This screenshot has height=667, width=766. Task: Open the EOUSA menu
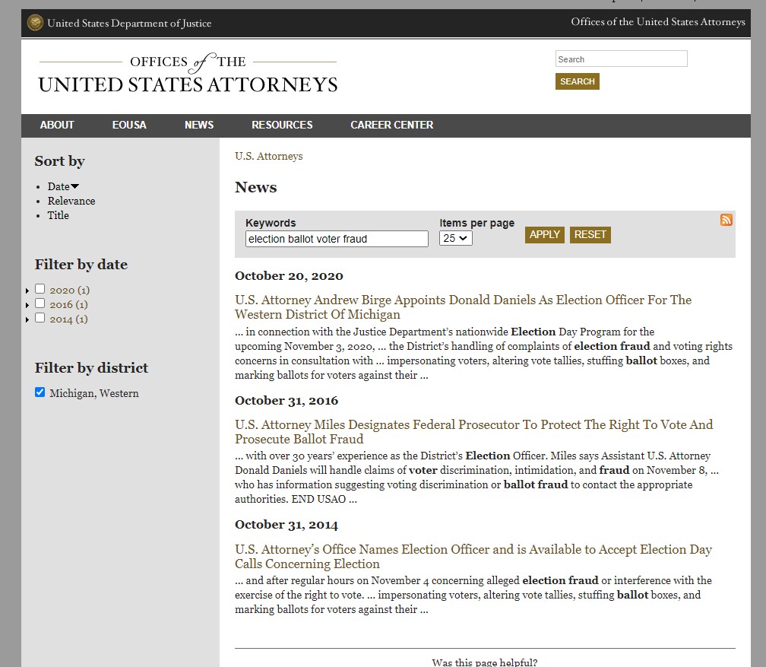[x=129, y=125]
